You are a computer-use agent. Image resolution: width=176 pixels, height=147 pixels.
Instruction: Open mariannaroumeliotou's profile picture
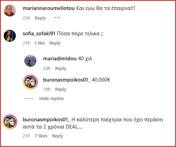coord(10,10)
